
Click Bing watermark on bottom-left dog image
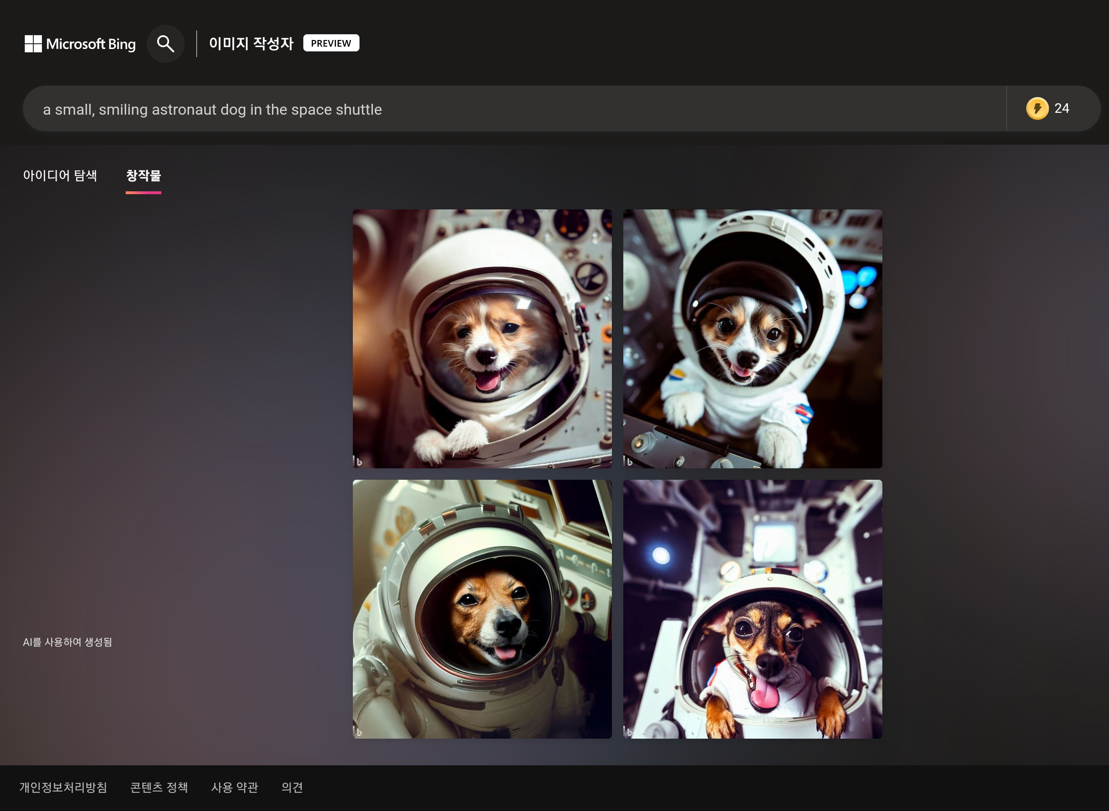358,732
